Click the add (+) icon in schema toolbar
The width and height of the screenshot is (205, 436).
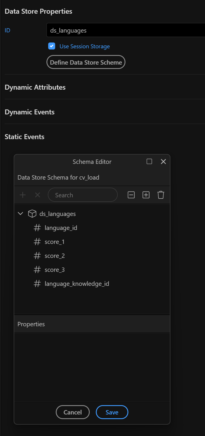23,195
